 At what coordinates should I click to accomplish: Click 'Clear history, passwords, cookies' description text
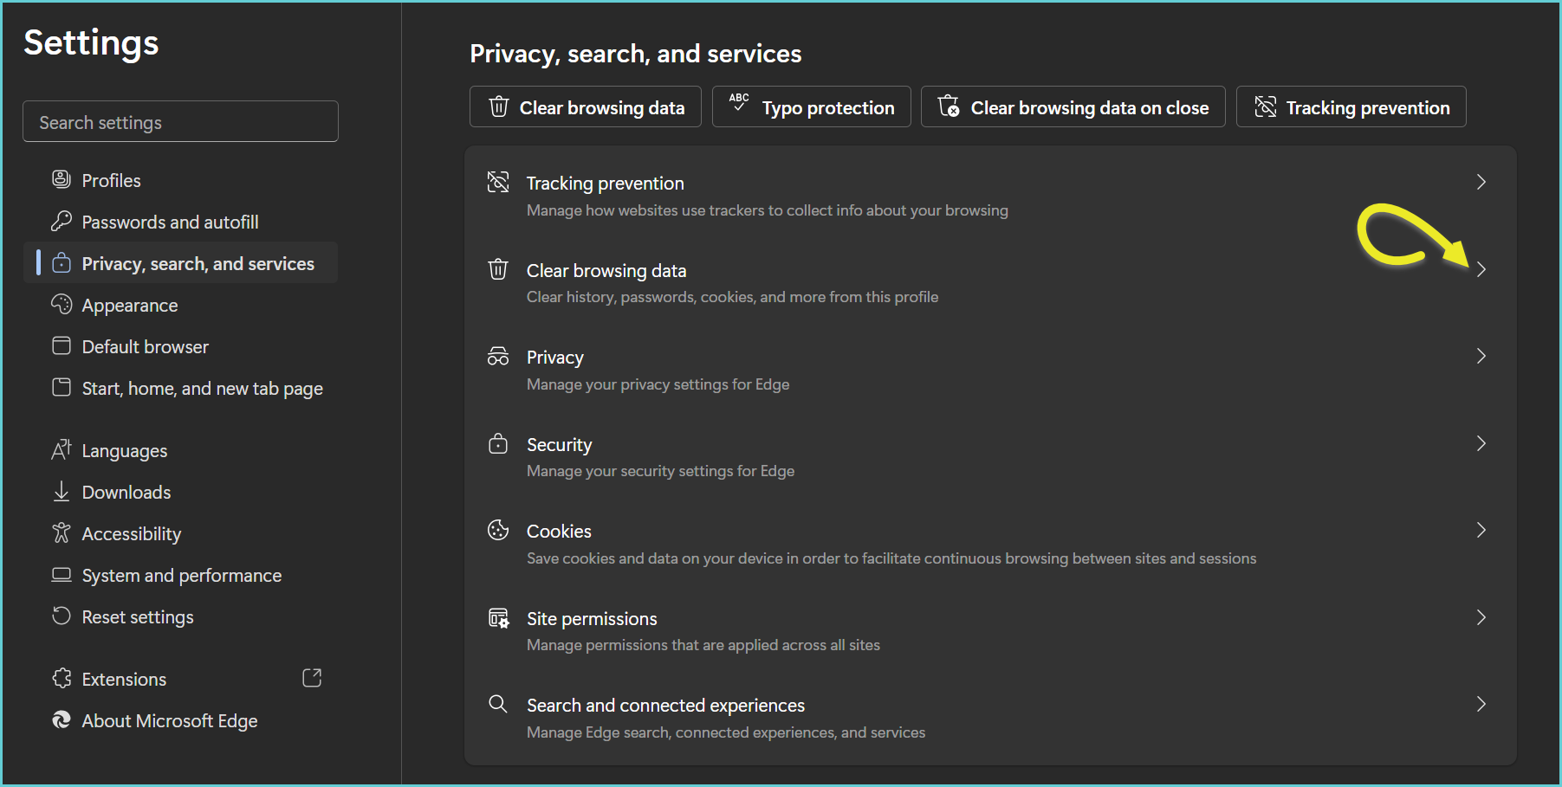pos(733,297)
